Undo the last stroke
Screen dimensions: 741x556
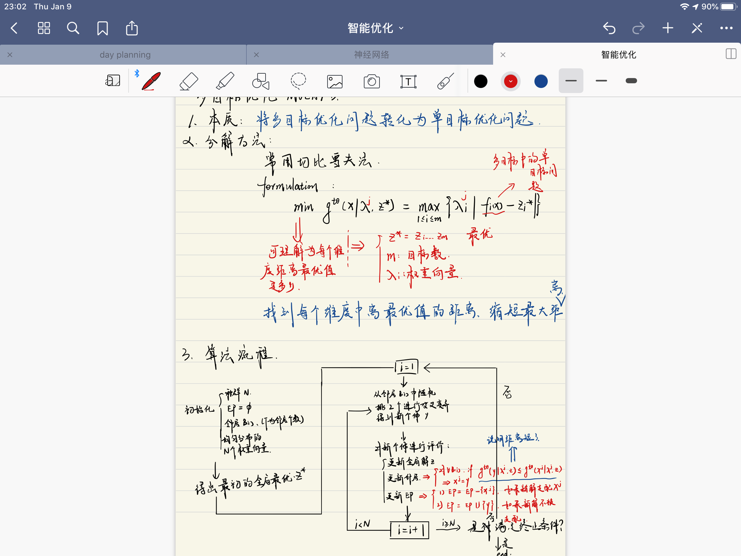[x=610, y=28]
